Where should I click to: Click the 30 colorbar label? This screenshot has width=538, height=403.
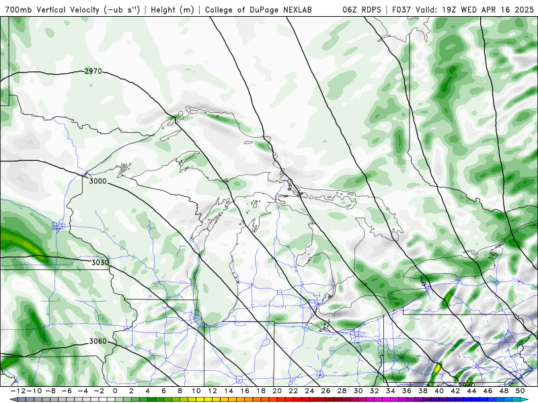tap(358, 391)
